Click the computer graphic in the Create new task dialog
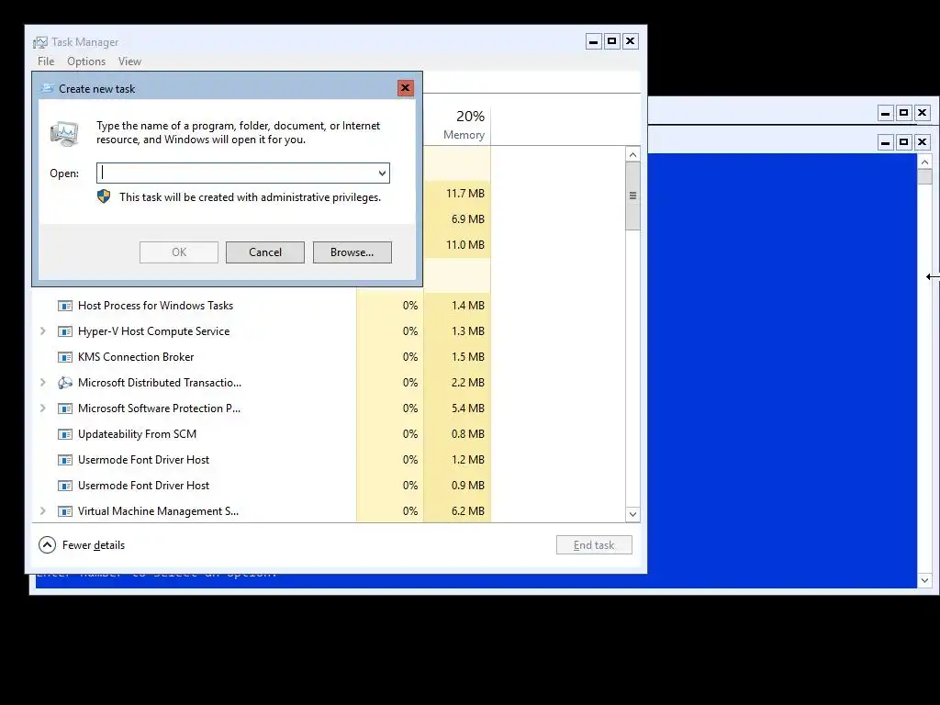This screenshot has height=705, width=940. coord(64,134)
